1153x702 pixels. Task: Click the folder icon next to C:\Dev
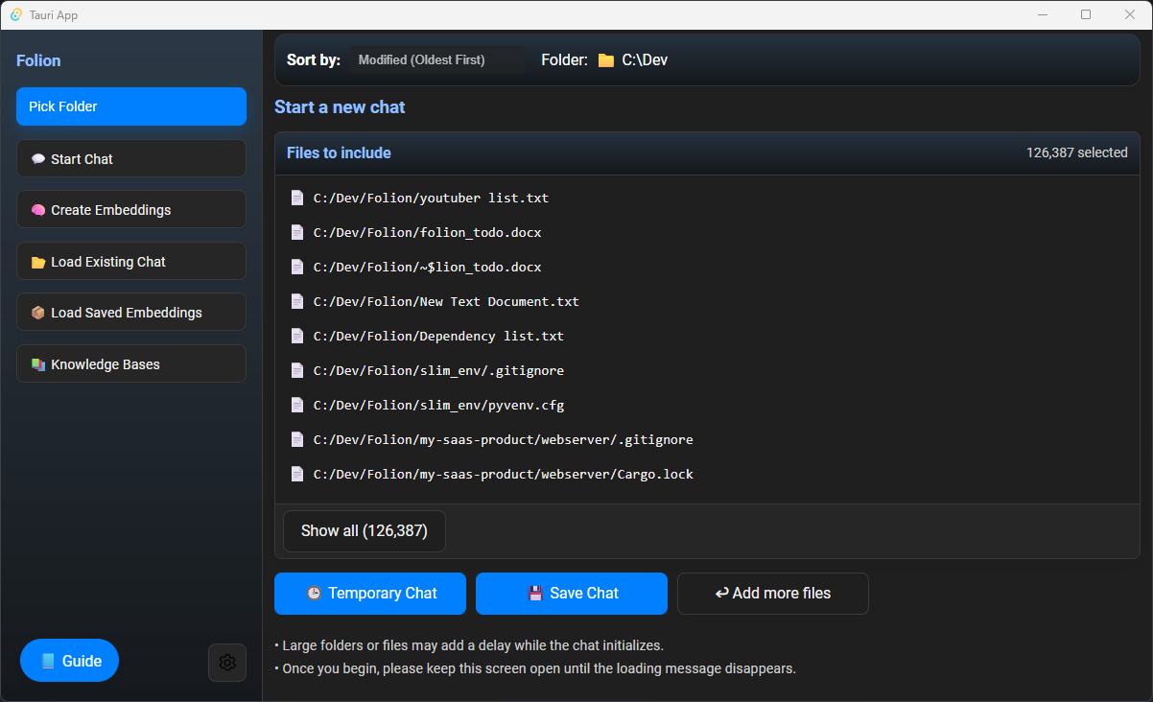click(x=606, y=60)
